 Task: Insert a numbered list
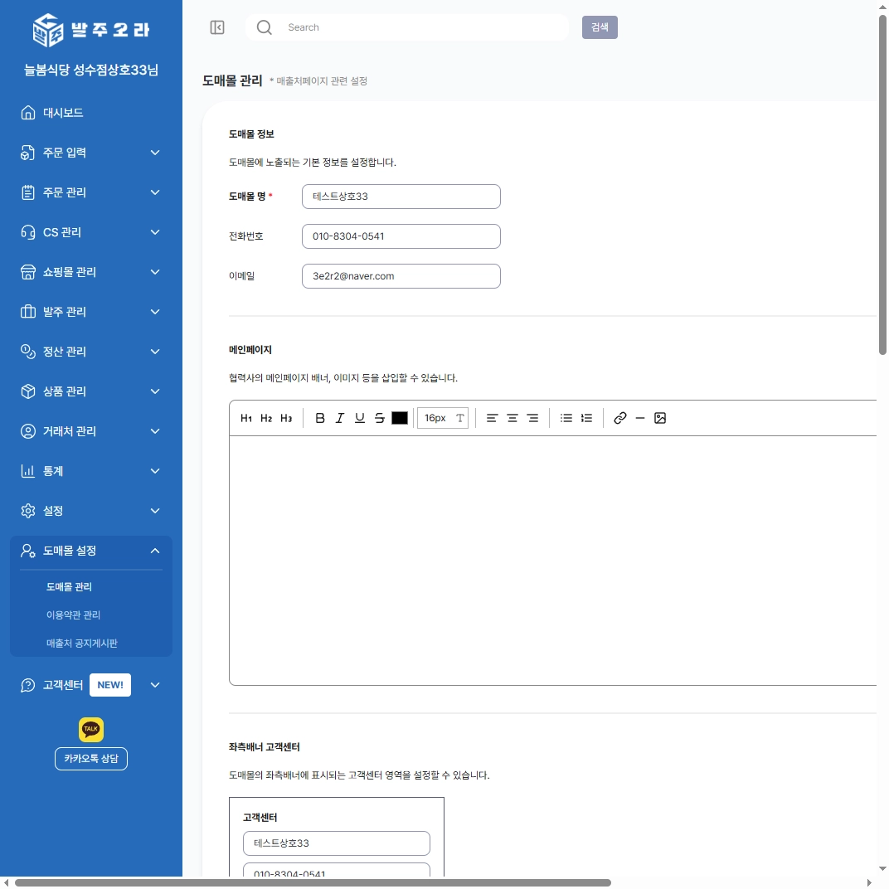coord(586,418)
